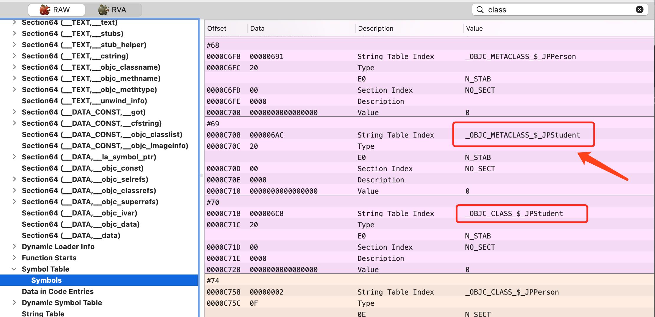Switch to the RAW view tab

[56, 10]
